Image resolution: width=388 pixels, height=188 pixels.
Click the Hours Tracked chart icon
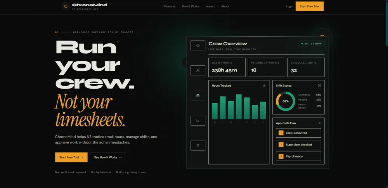[x=264, y=85]
